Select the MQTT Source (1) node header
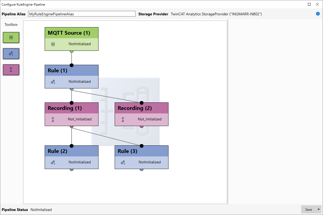The image size is (323, 215). 72,33
